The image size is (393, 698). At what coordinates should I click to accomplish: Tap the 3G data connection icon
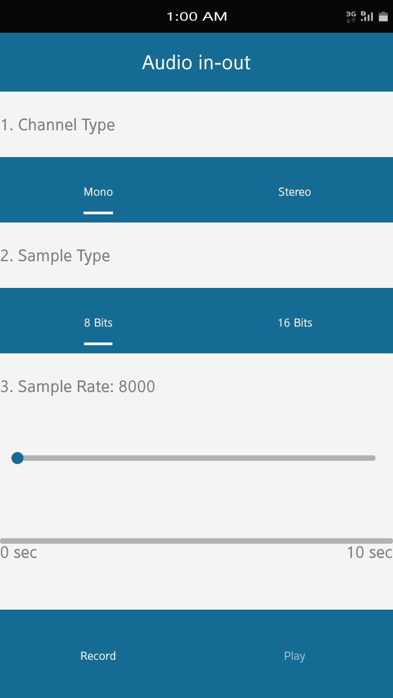click(x=351, y=17)
